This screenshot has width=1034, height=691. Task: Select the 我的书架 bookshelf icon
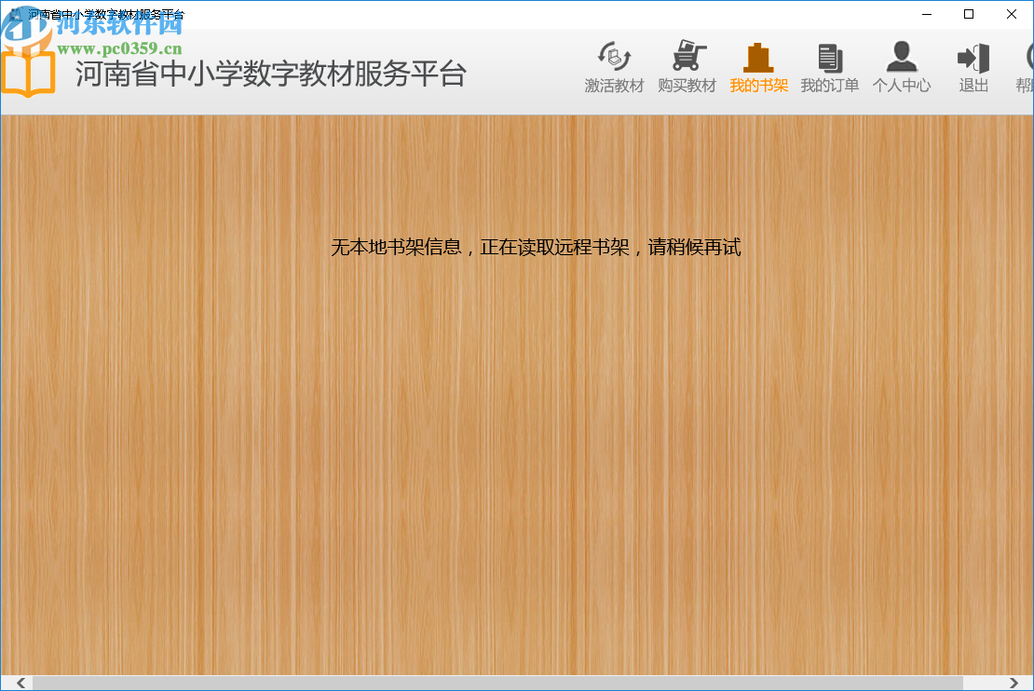click(x=758, y=56)
